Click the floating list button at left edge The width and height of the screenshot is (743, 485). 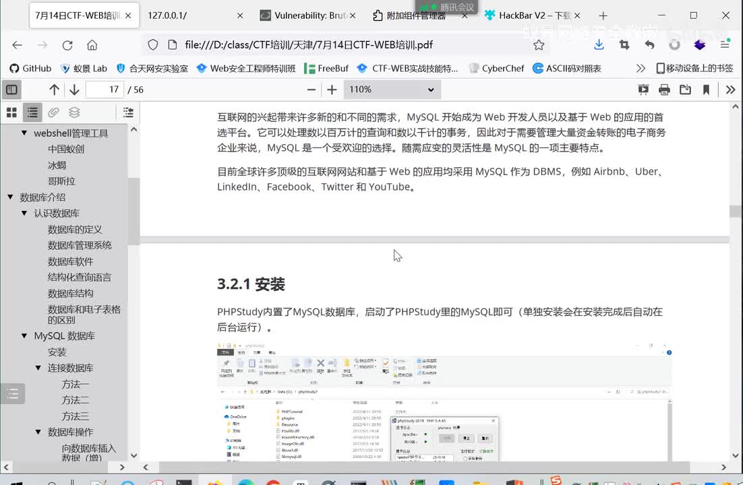[13, 393]
